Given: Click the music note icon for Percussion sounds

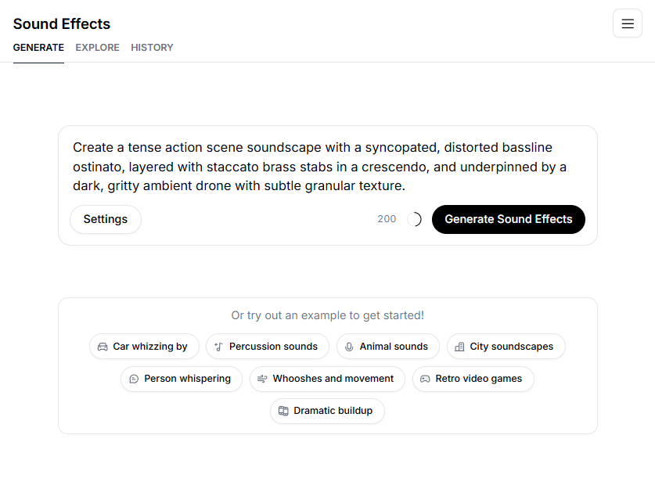Looking at the screenshot, I should coord(219,347).
